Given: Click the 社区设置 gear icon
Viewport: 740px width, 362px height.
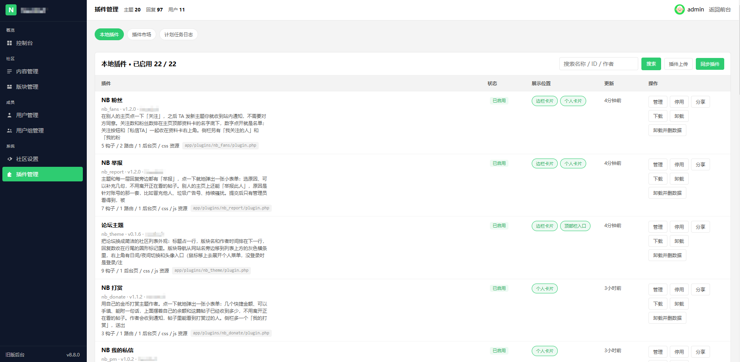Looking at the screenshot, I should [9, 159].
